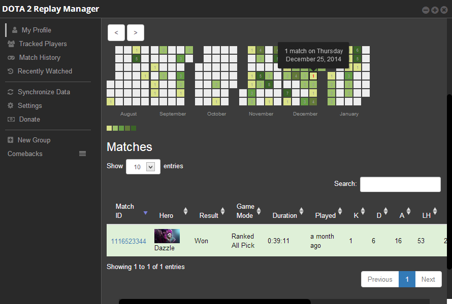Click the Dazzle hero name text
The height and width of the screenshot is (304, 452).
[165, 248]
